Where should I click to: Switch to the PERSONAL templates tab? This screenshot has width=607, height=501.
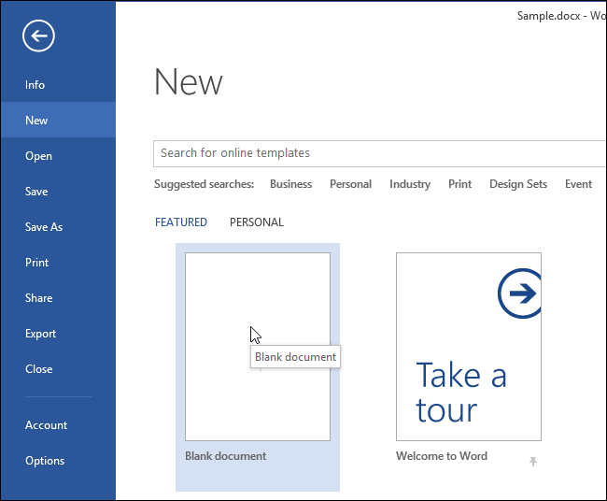pyautogui.click(x=257, y=222)
